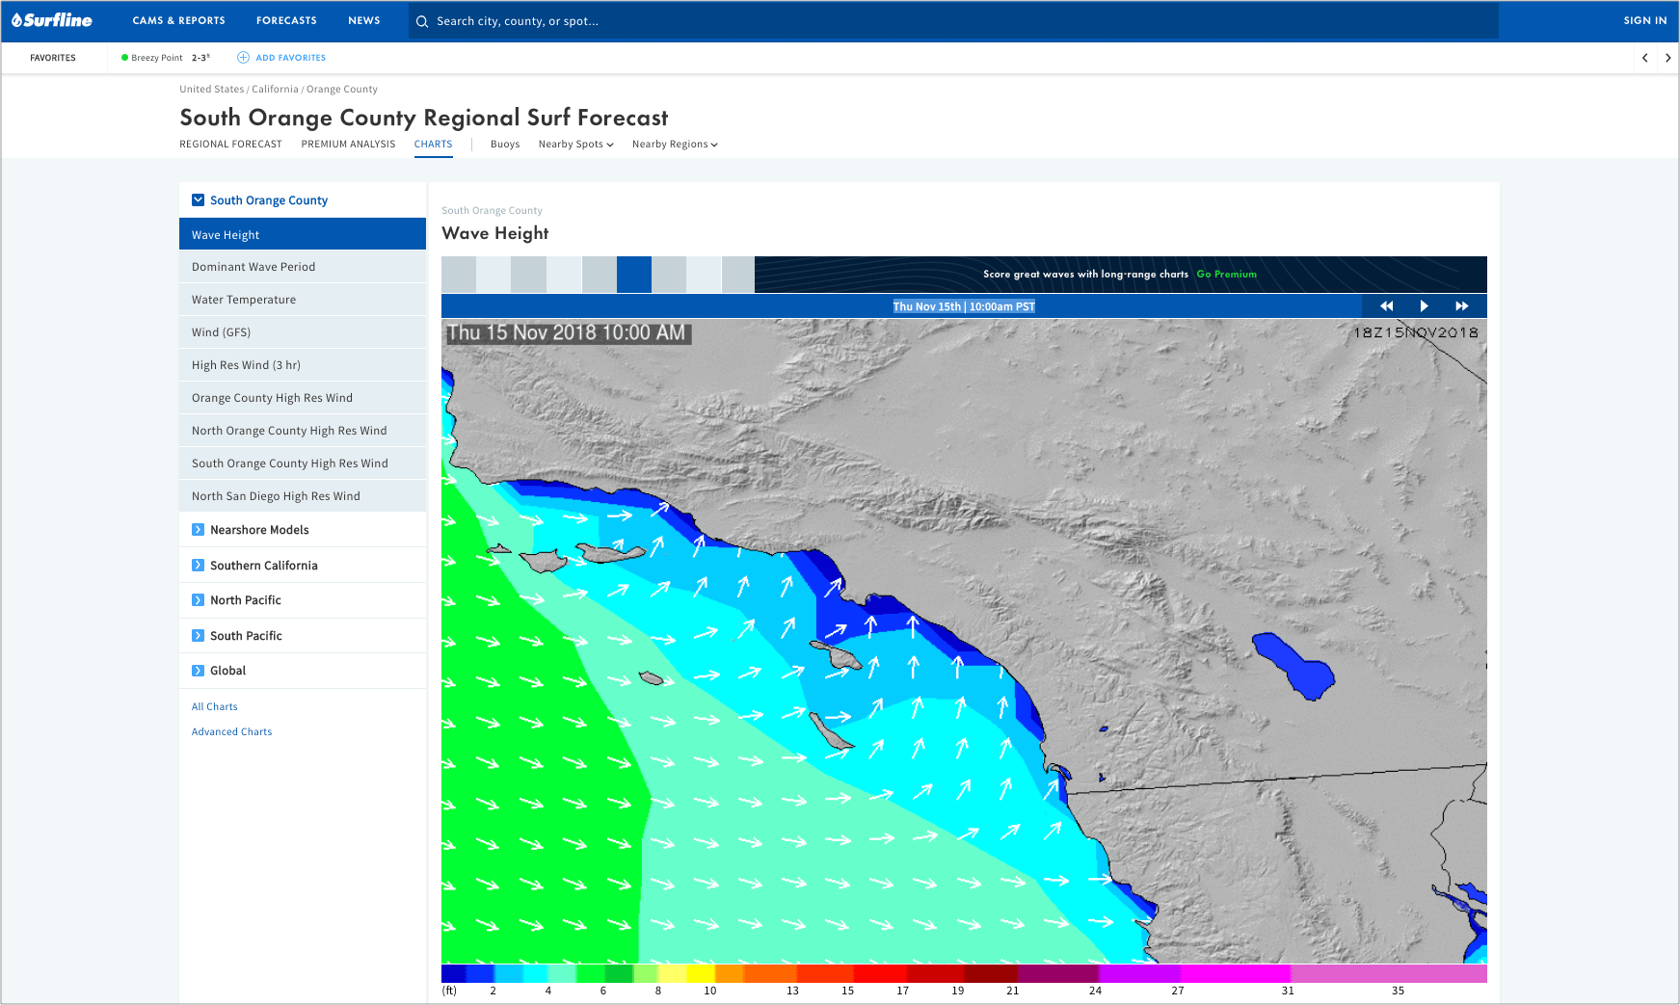Open the Nearby Regions dropdown

(675, 145)
